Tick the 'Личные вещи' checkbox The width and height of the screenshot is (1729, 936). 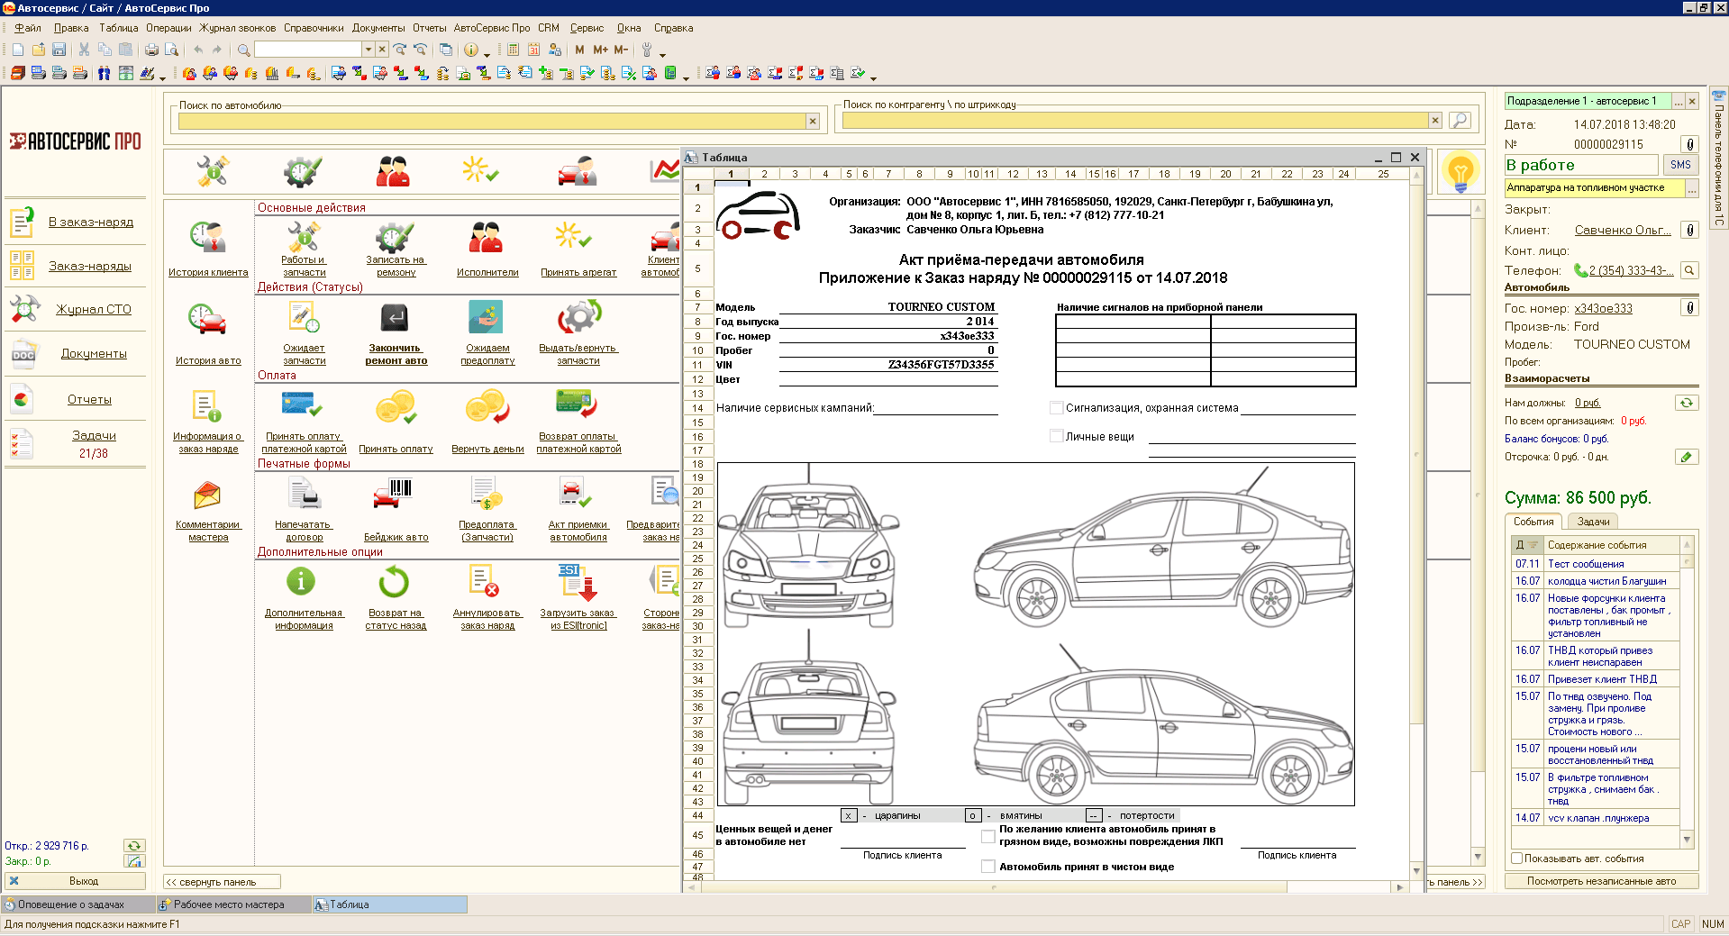(1057, 437)
